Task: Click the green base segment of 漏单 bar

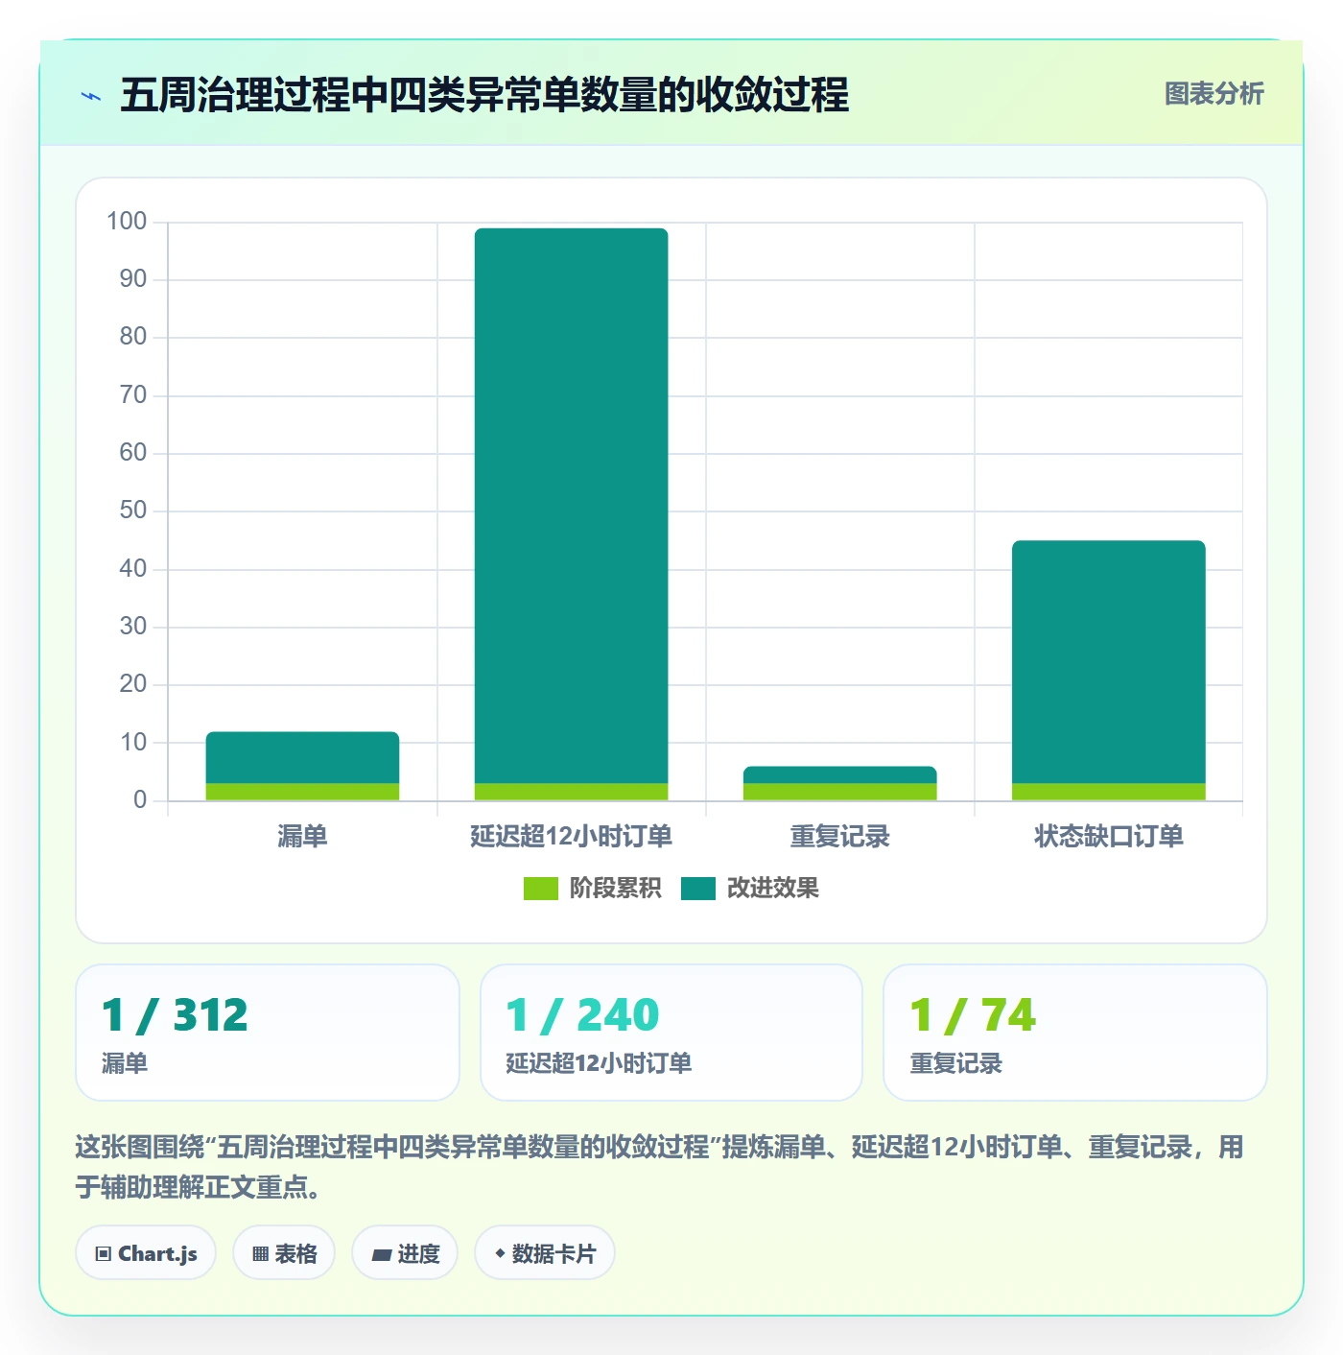Action: coord(302,792)
